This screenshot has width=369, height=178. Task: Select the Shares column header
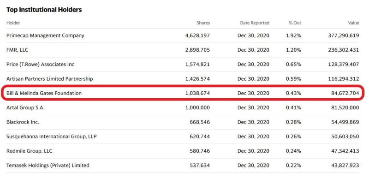[x=203, y=23]
